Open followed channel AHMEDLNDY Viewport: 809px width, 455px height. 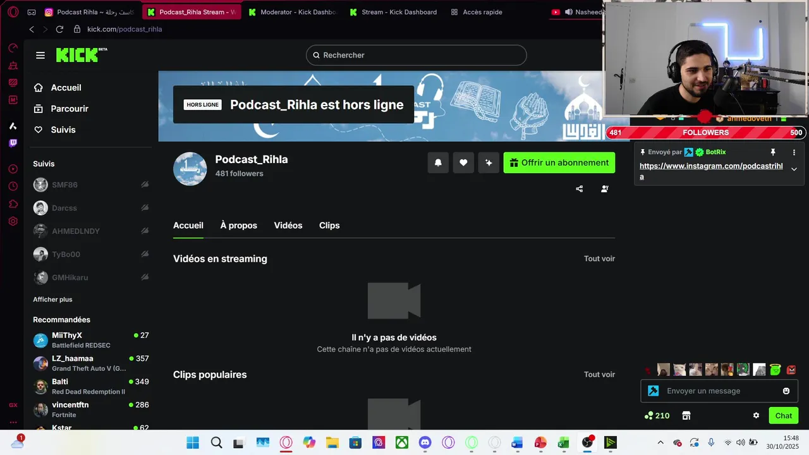tap(91, 231)
